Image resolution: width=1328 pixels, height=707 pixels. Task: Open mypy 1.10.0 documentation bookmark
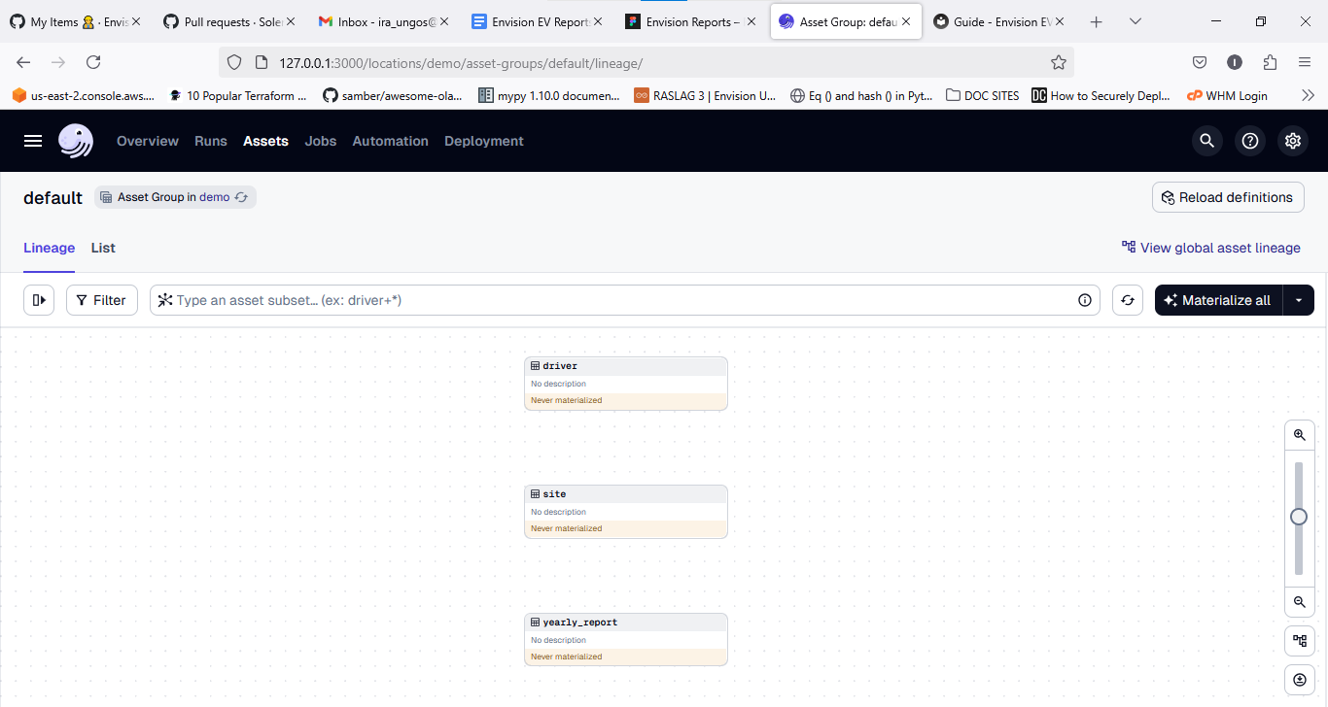(x=548, y=95)
